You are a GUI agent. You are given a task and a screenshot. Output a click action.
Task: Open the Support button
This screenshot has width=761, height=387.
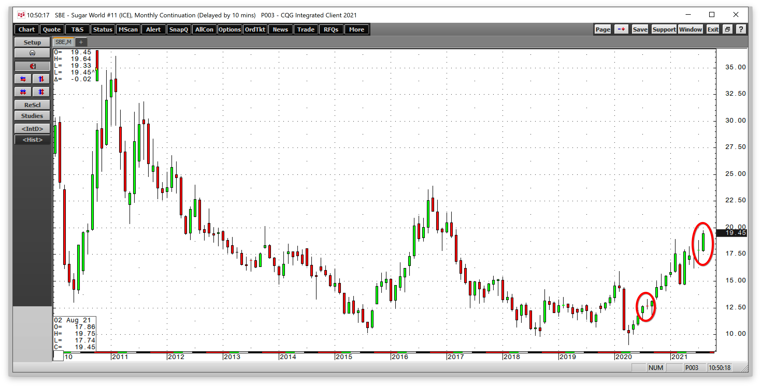click(664, 29)
